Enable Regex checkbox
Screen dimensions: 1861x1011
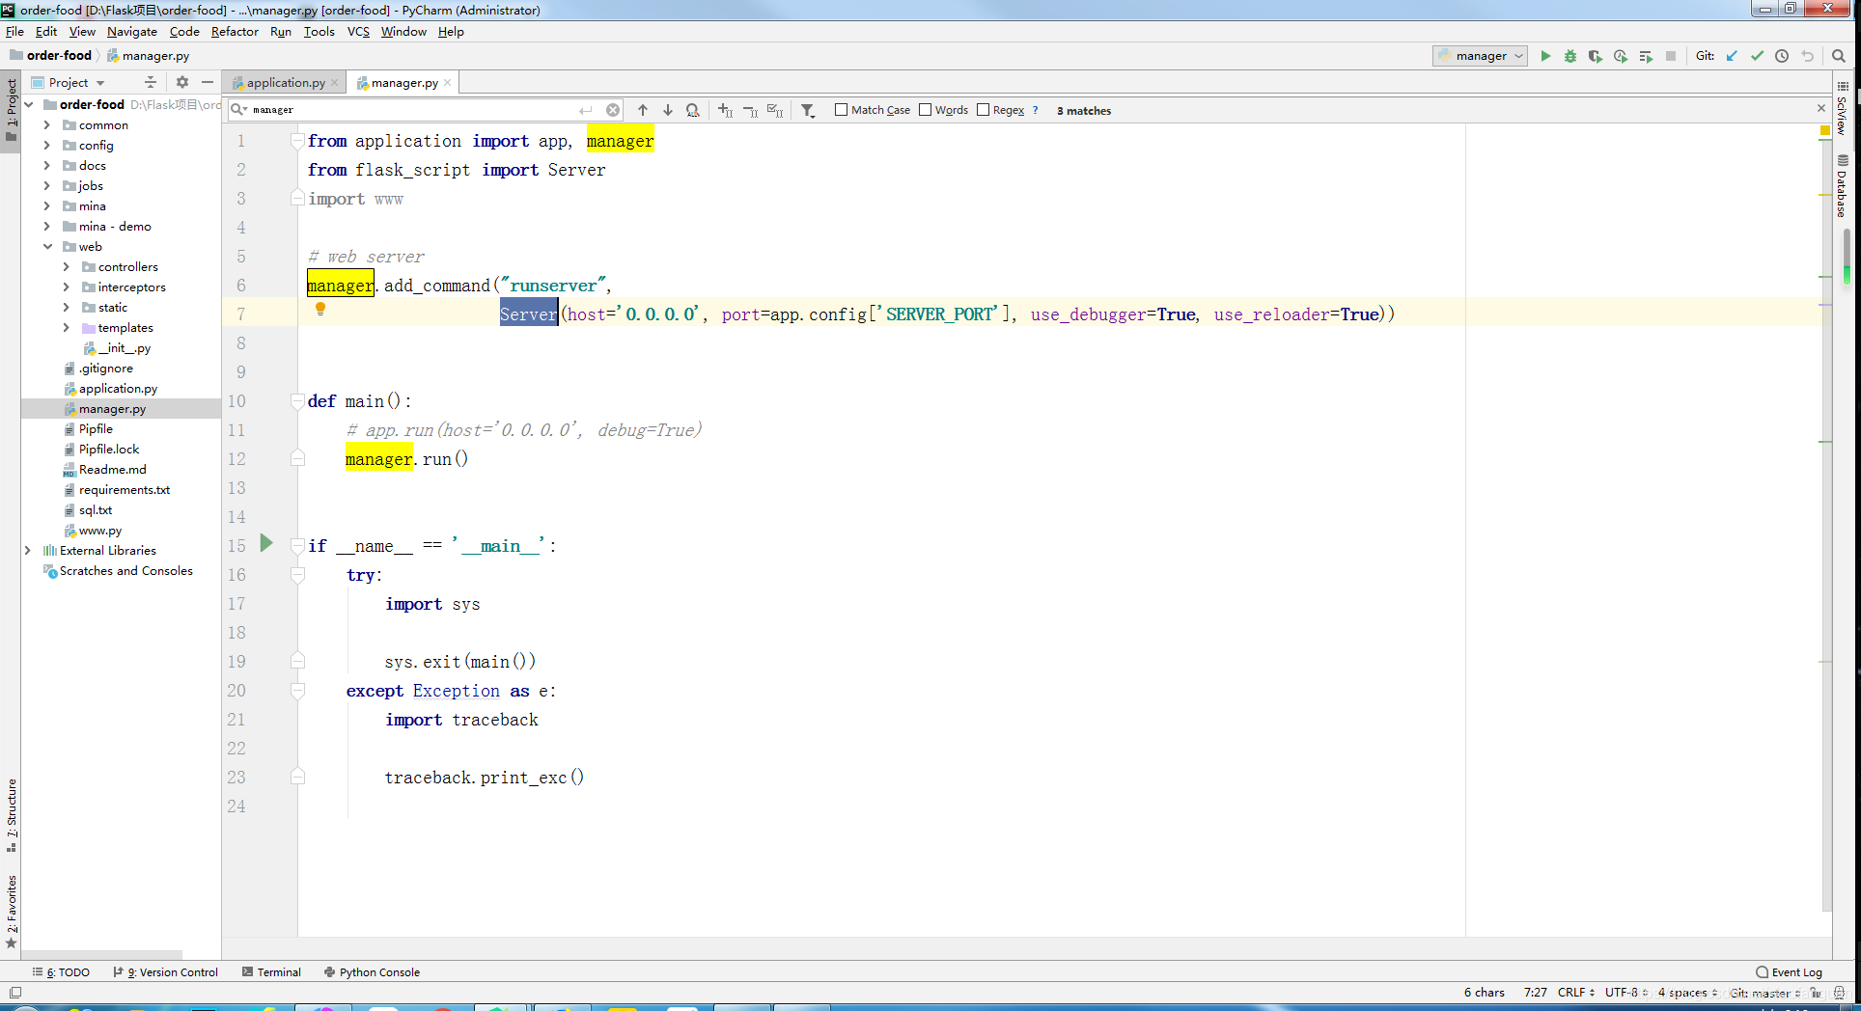983,110
